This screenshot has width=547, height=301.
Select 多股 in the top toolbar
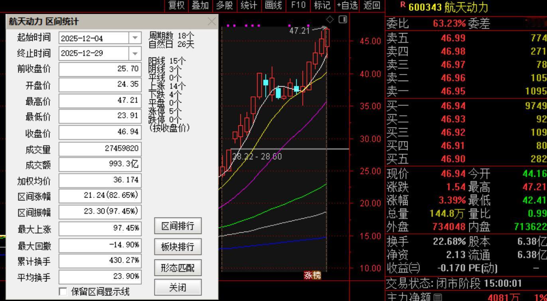click(224, 5)
